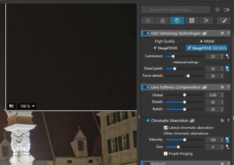Open the 100 % zoom dropdown

coord(27,106)
